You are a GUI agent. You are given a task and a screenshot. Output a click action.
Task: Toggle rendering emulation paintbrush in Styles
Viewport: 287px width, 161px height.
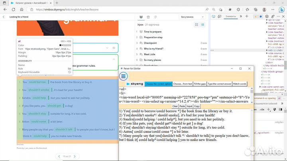(275, 110)
